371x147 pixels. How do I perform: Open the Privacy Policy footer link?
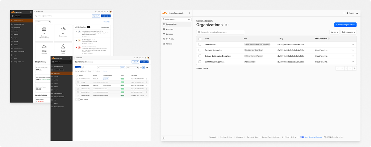tap(290, 137)
